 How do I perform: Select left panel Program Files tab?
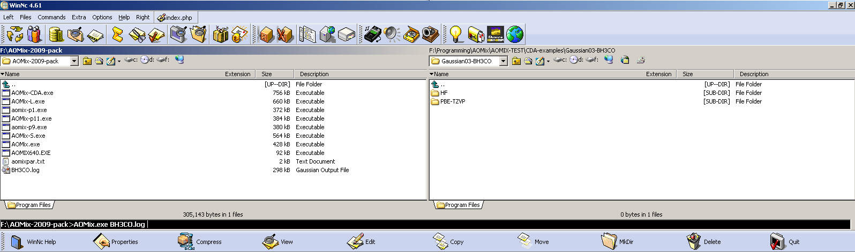click(29, 205)
